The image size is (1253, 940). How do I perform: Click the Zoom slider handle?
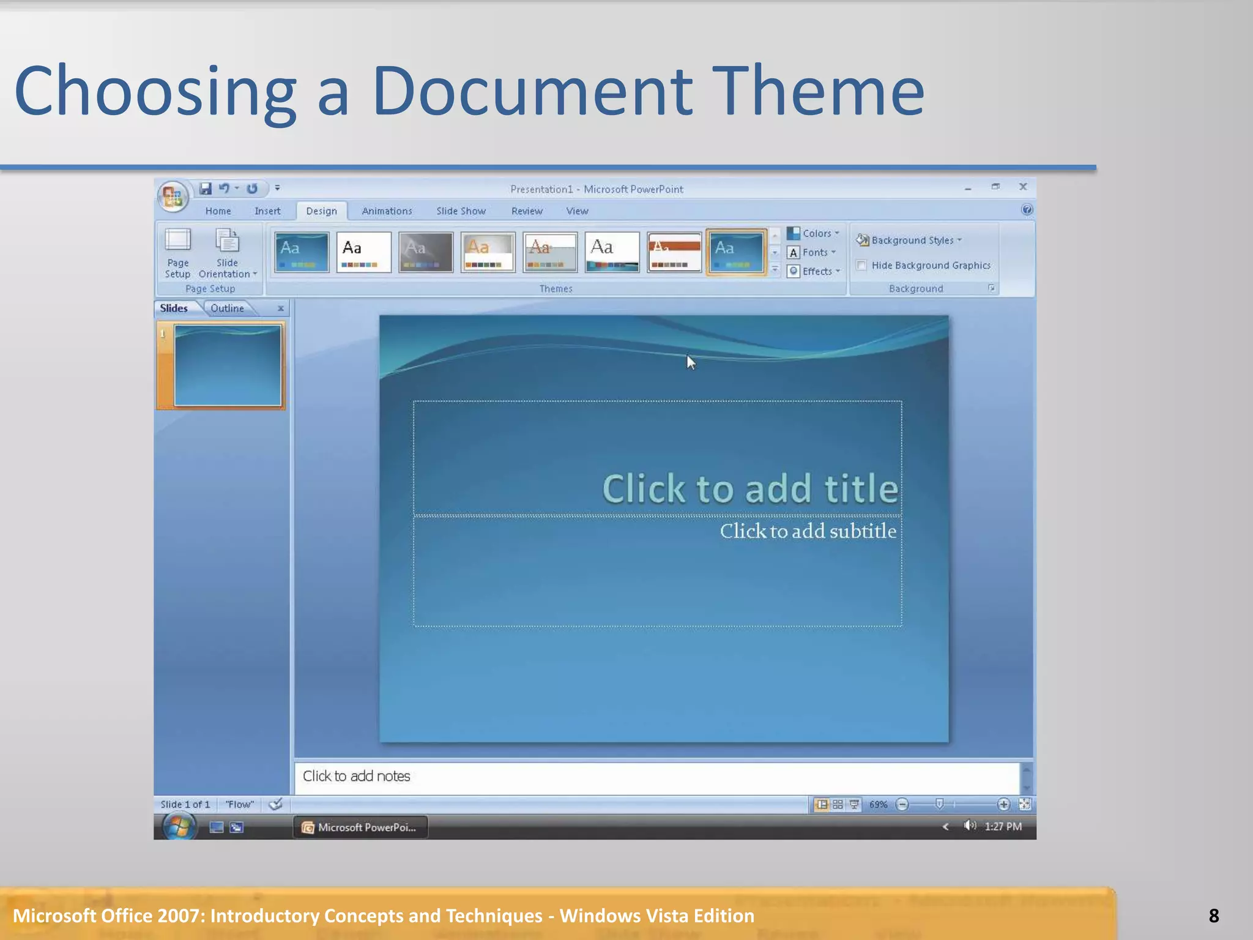(940, 804)
